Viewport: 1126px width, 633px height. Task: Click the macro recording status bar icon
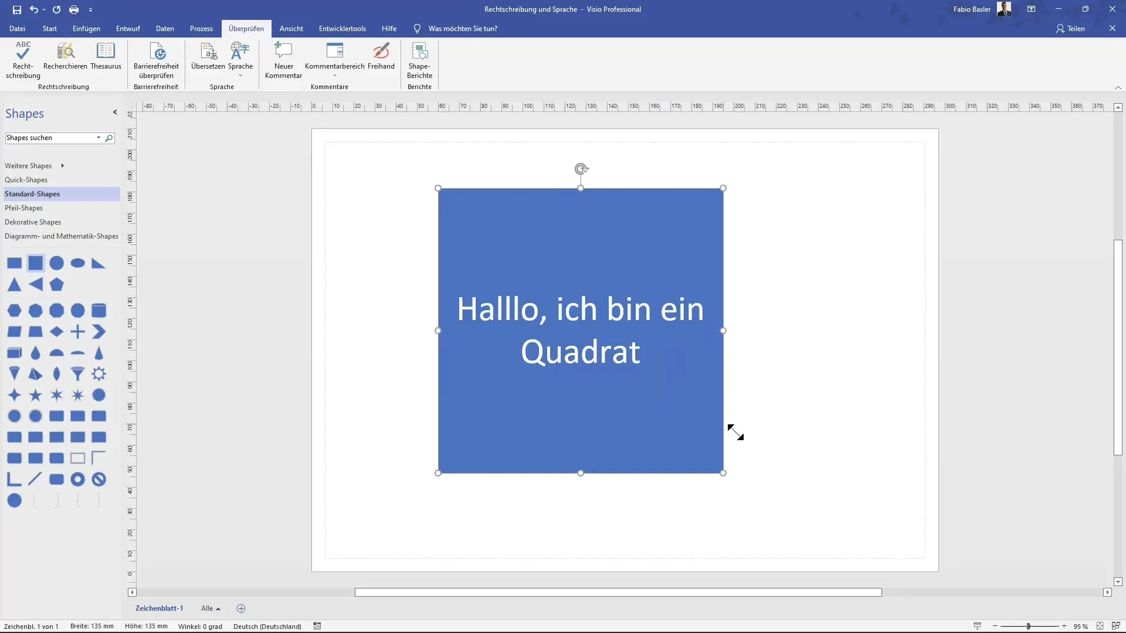tap(317, 626)
